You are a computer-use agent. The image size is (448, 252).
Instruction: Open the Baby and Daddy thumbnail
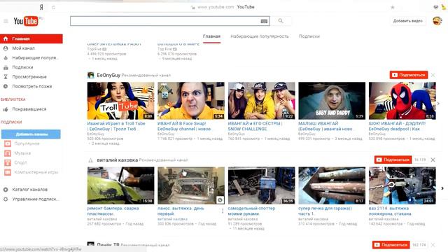[x=332, y=101]
